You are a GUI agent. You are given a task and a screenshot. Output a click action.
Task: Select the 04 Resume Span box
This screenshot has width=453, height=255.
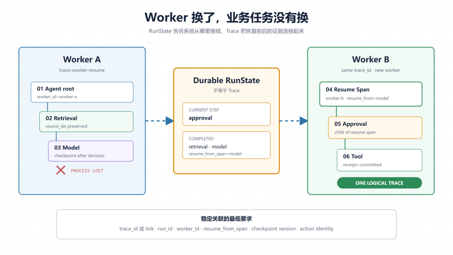[x=371, y=94]
